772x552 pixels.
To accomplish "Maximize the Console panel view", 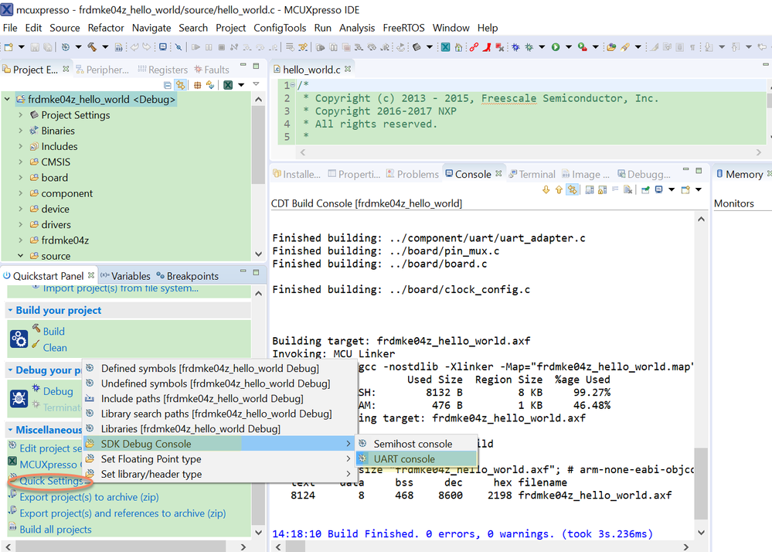I will [699, 170].
